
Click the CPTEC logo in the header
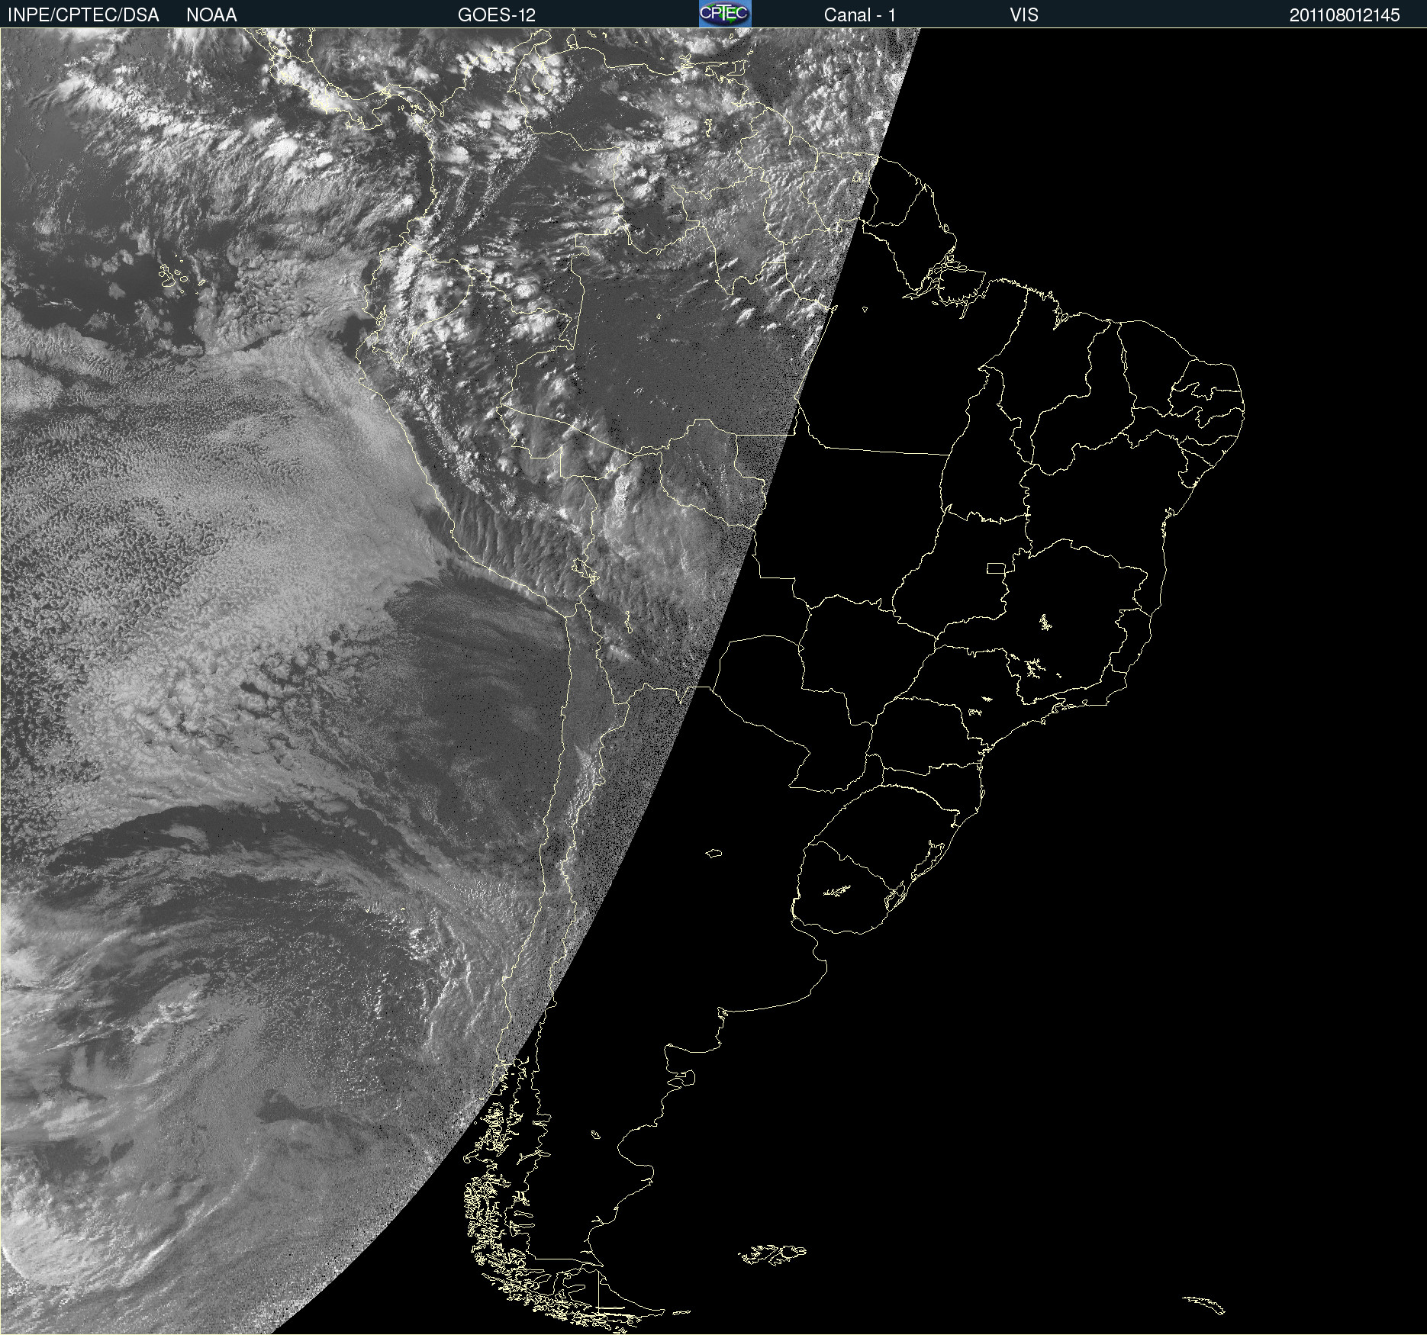[x=725, y=14]
